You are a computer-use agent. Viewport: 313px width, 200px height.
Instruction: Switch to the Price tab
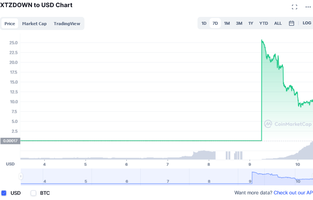point(10,24)
